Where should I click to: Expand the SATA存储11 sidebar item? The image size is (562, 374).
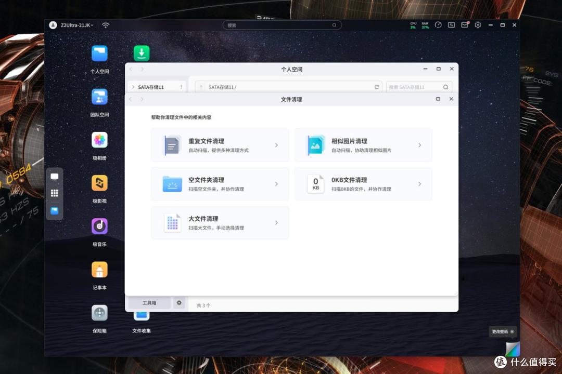click(133, 87)
